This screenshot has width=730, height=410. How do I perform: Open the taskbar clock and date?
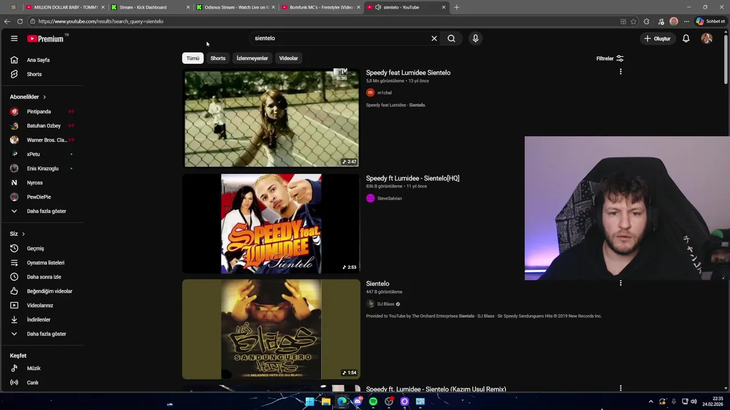tap(713, 401)
